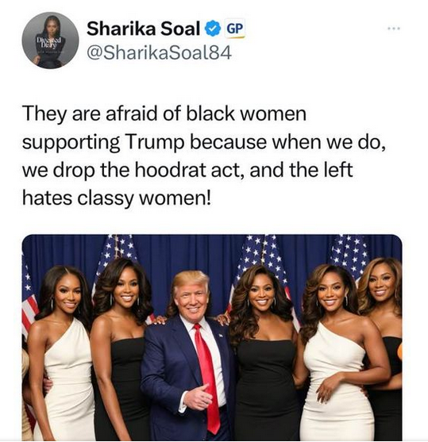Click the woman in white dress on right
428x442 pixels.
point(338,352)
